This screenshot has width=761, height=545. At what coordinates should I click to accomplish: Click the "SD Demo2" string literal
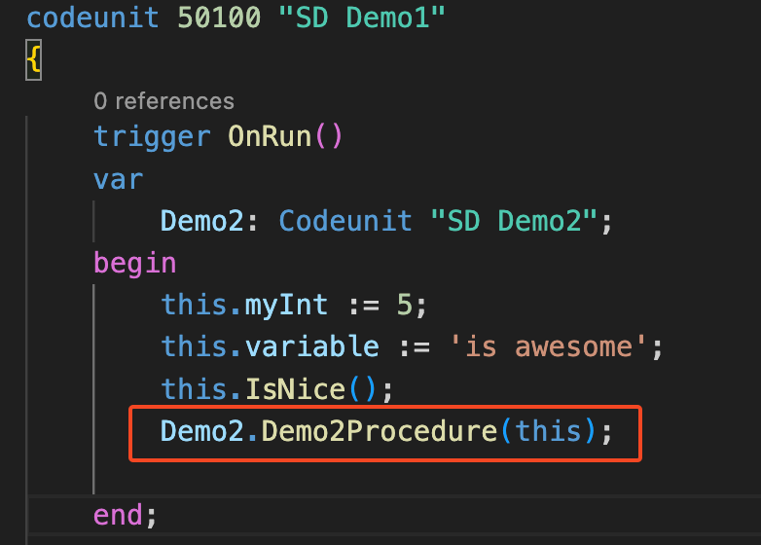(514, 221)
